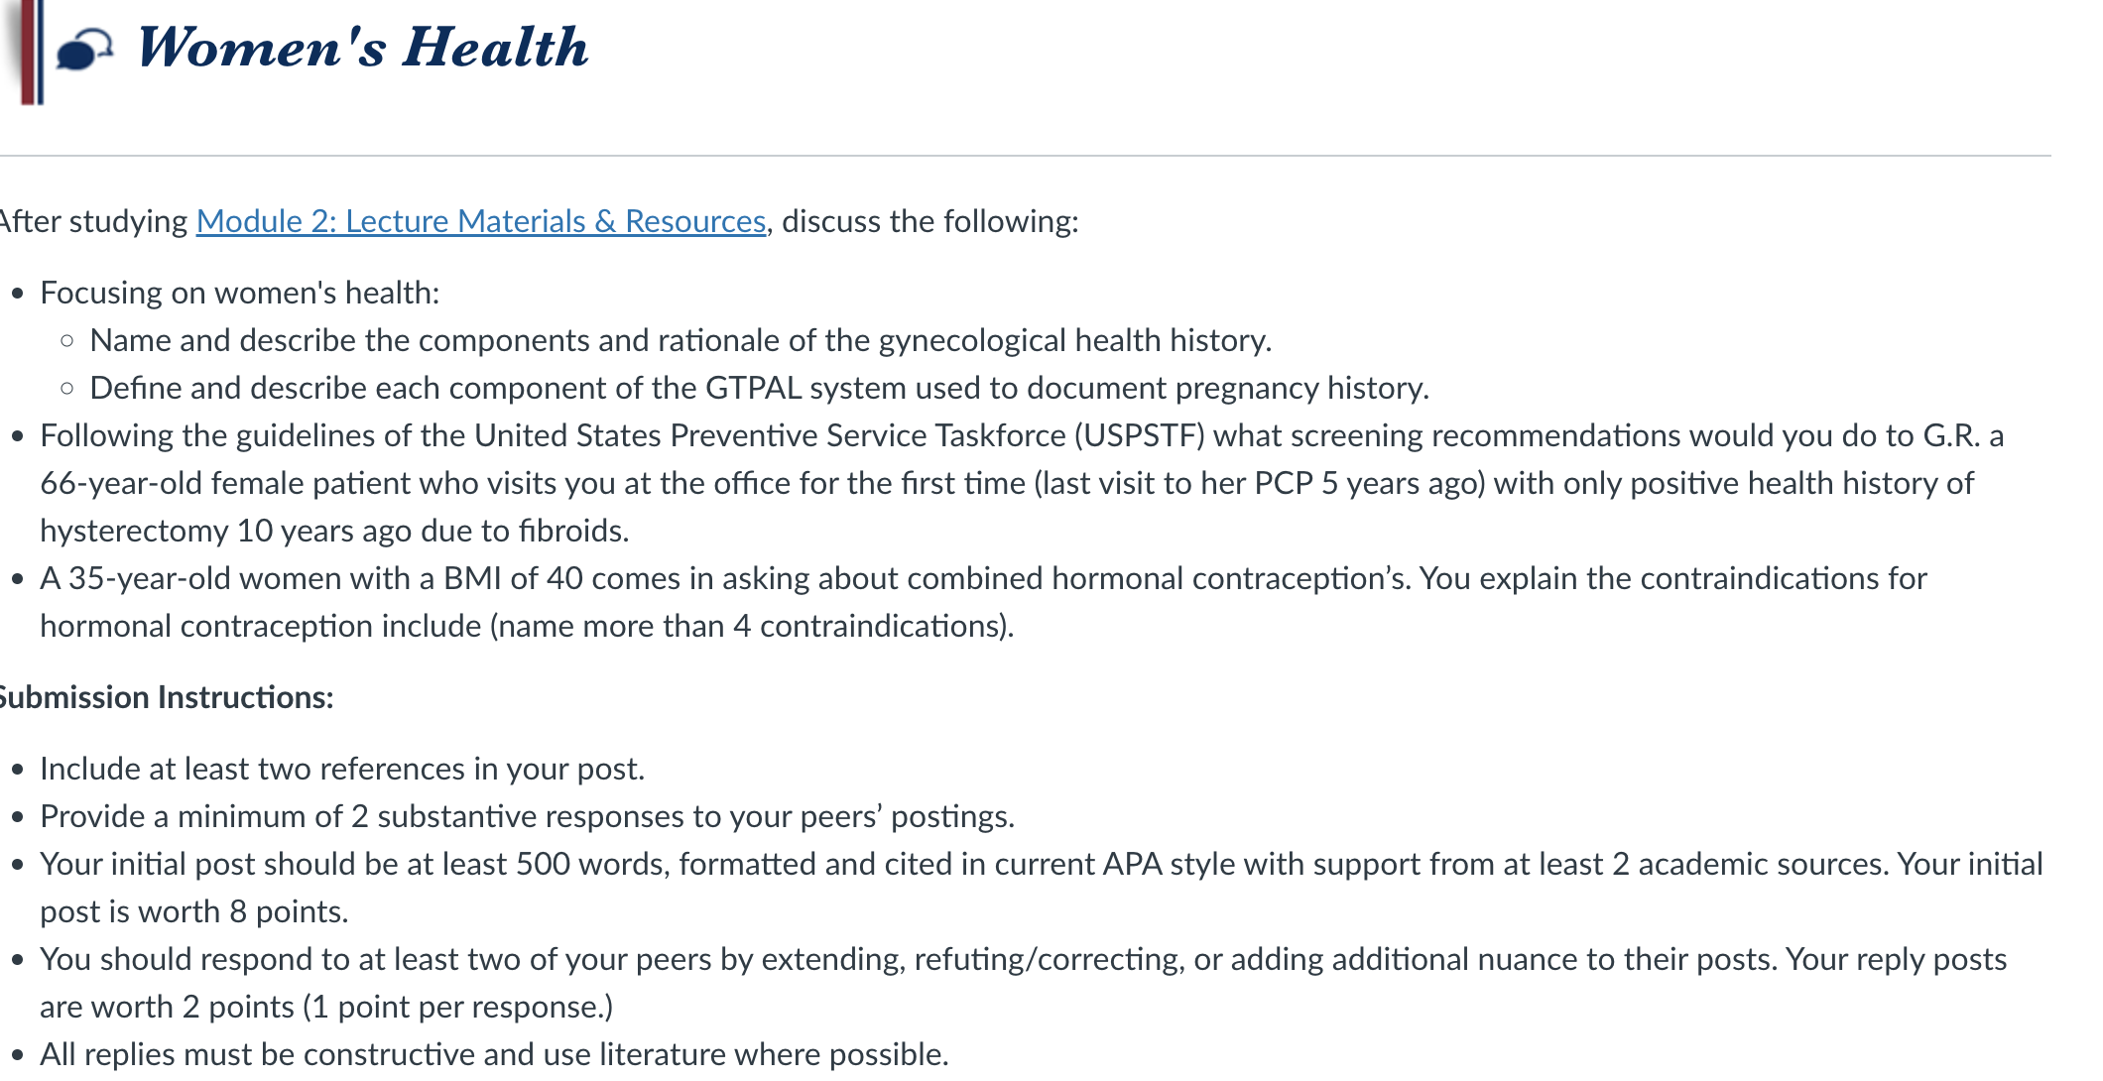The image size is (2103, 1081).
Task: Open Module 2: Lecture Materials & Resources link
Action: tap(481, 221)
